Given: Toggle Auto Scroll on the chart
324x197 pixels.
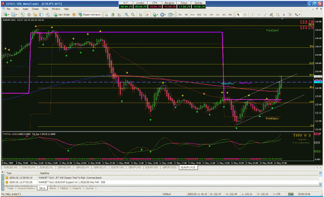Looking at the screenshot, I should tap(140, 15).
